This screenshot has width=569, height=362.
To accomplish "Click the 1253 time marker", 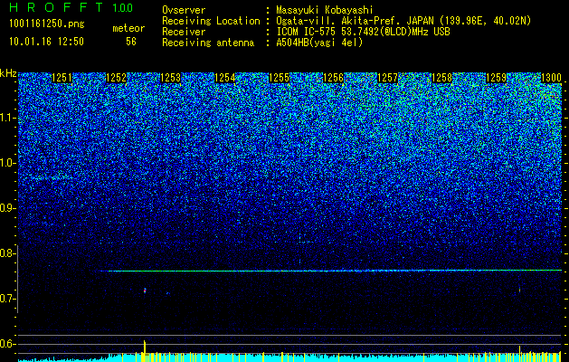I will pos(170,78).
